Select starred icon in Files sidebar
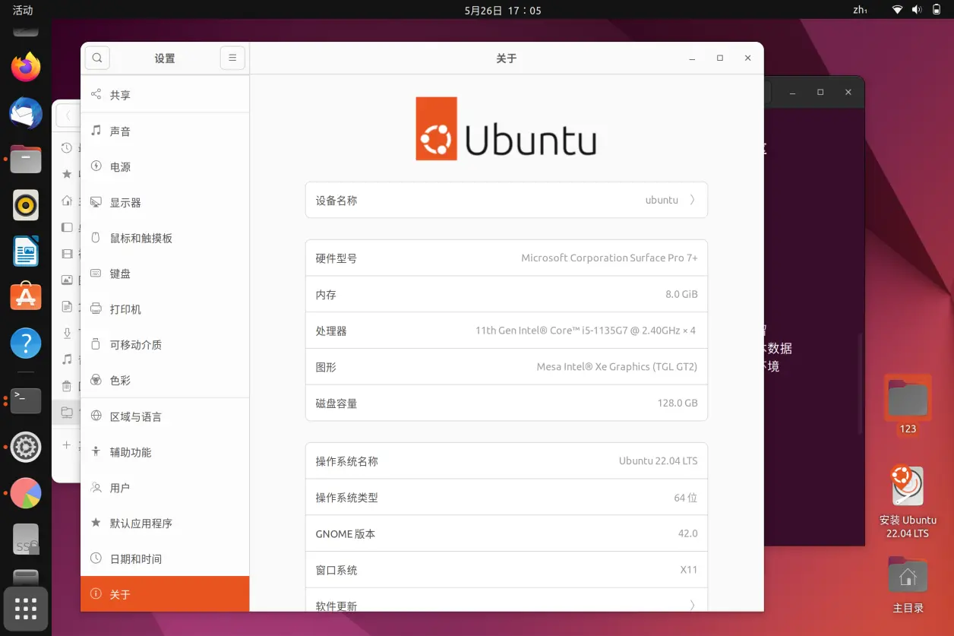This screenshot has width=954, height=636. coord(67,174)
